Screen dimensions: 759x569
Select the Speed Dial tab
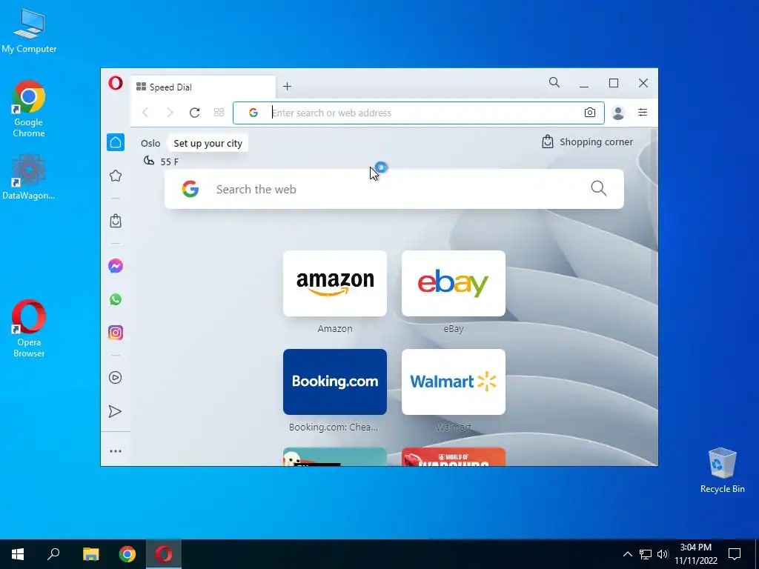[x=203, y=87]
